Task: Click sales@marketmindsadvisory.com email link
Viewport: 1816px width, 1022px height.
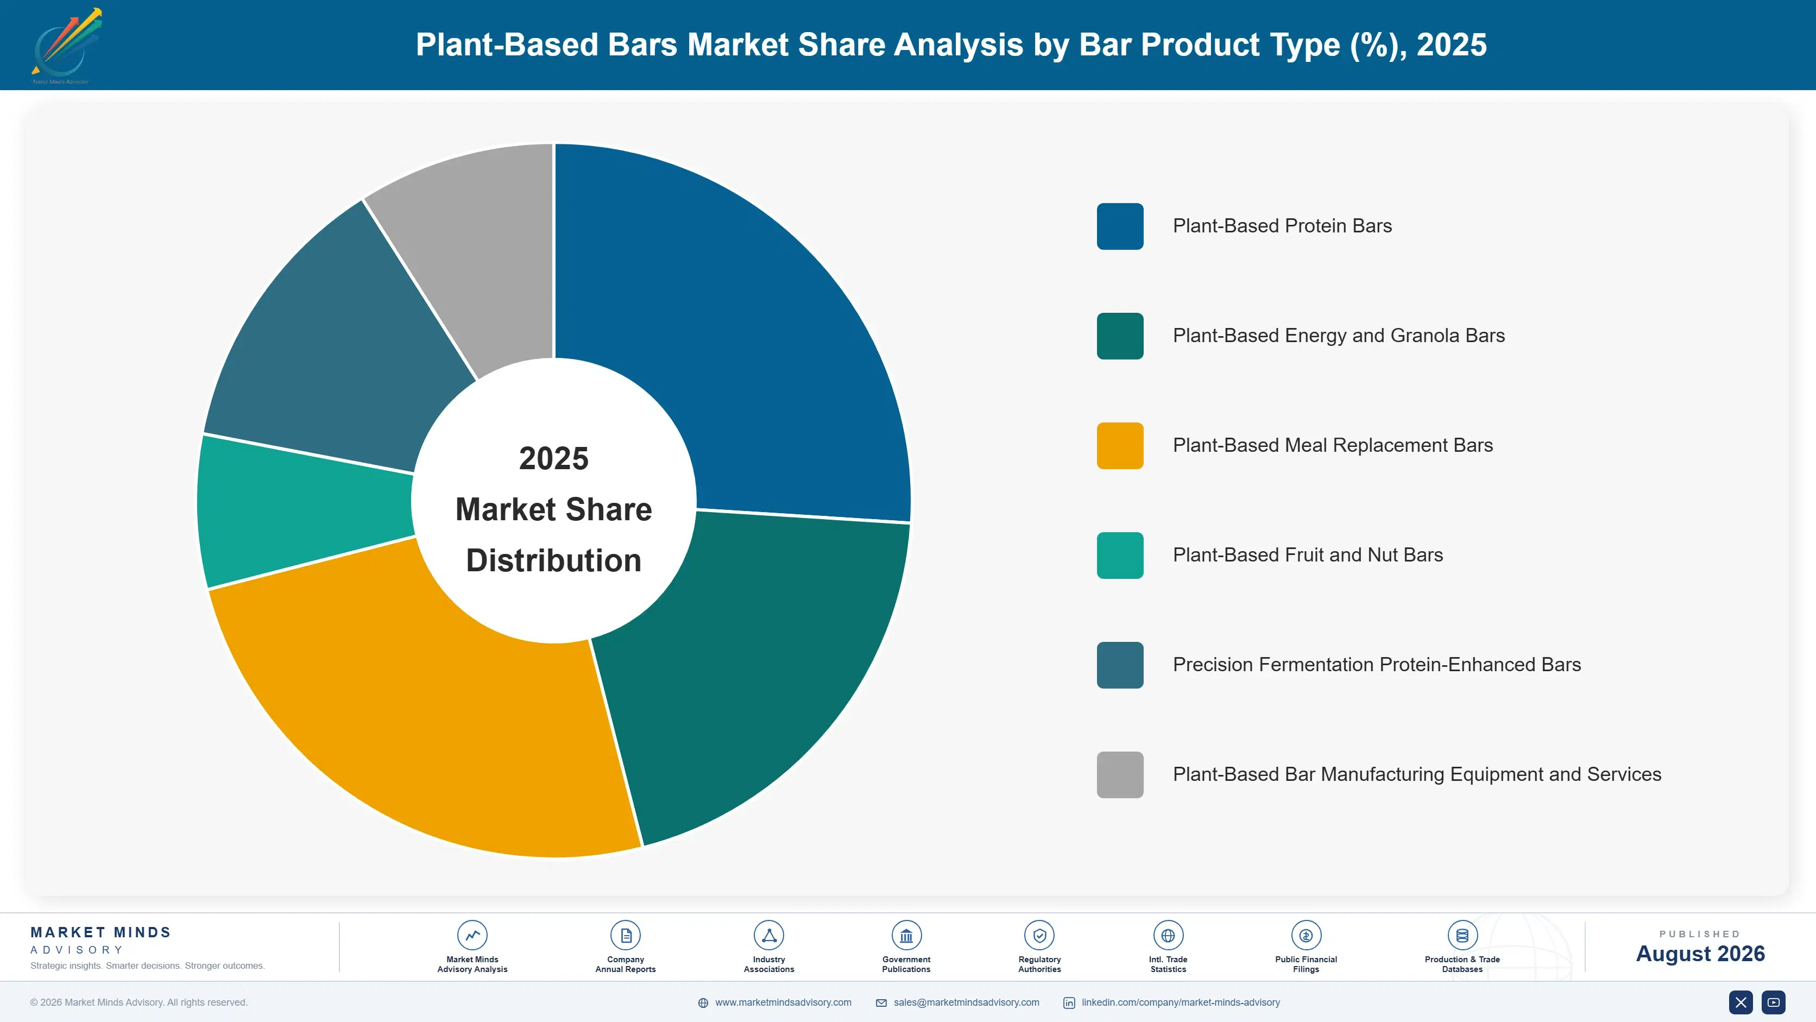Action: [967, 1002]
